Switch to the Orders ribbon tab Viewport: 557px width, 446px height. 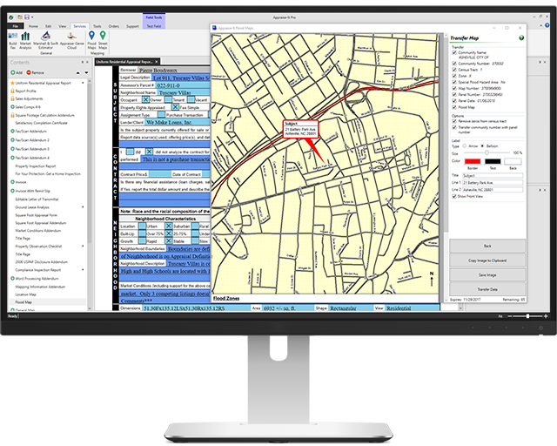click(114, 26)
